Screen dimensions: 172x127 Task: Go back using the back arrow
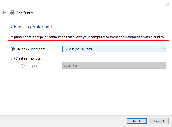click(x=4, y=13)
